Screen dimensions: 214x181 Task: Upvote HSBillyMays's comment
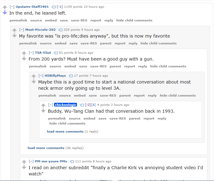34,76
